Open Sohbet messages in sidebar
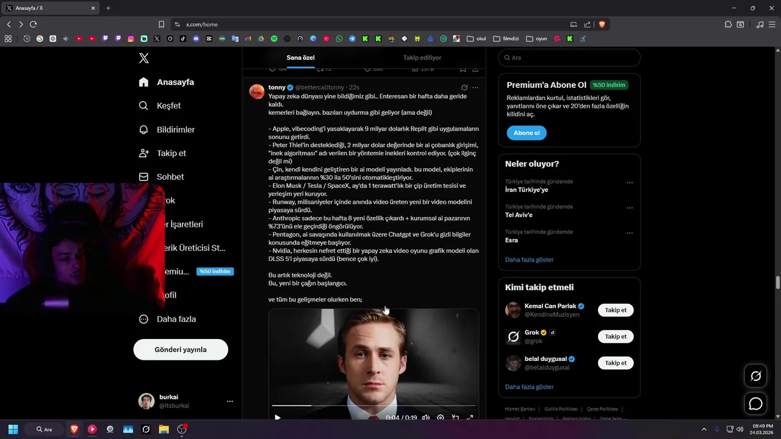Screen dimensions: 781x439 pos(160,177)
